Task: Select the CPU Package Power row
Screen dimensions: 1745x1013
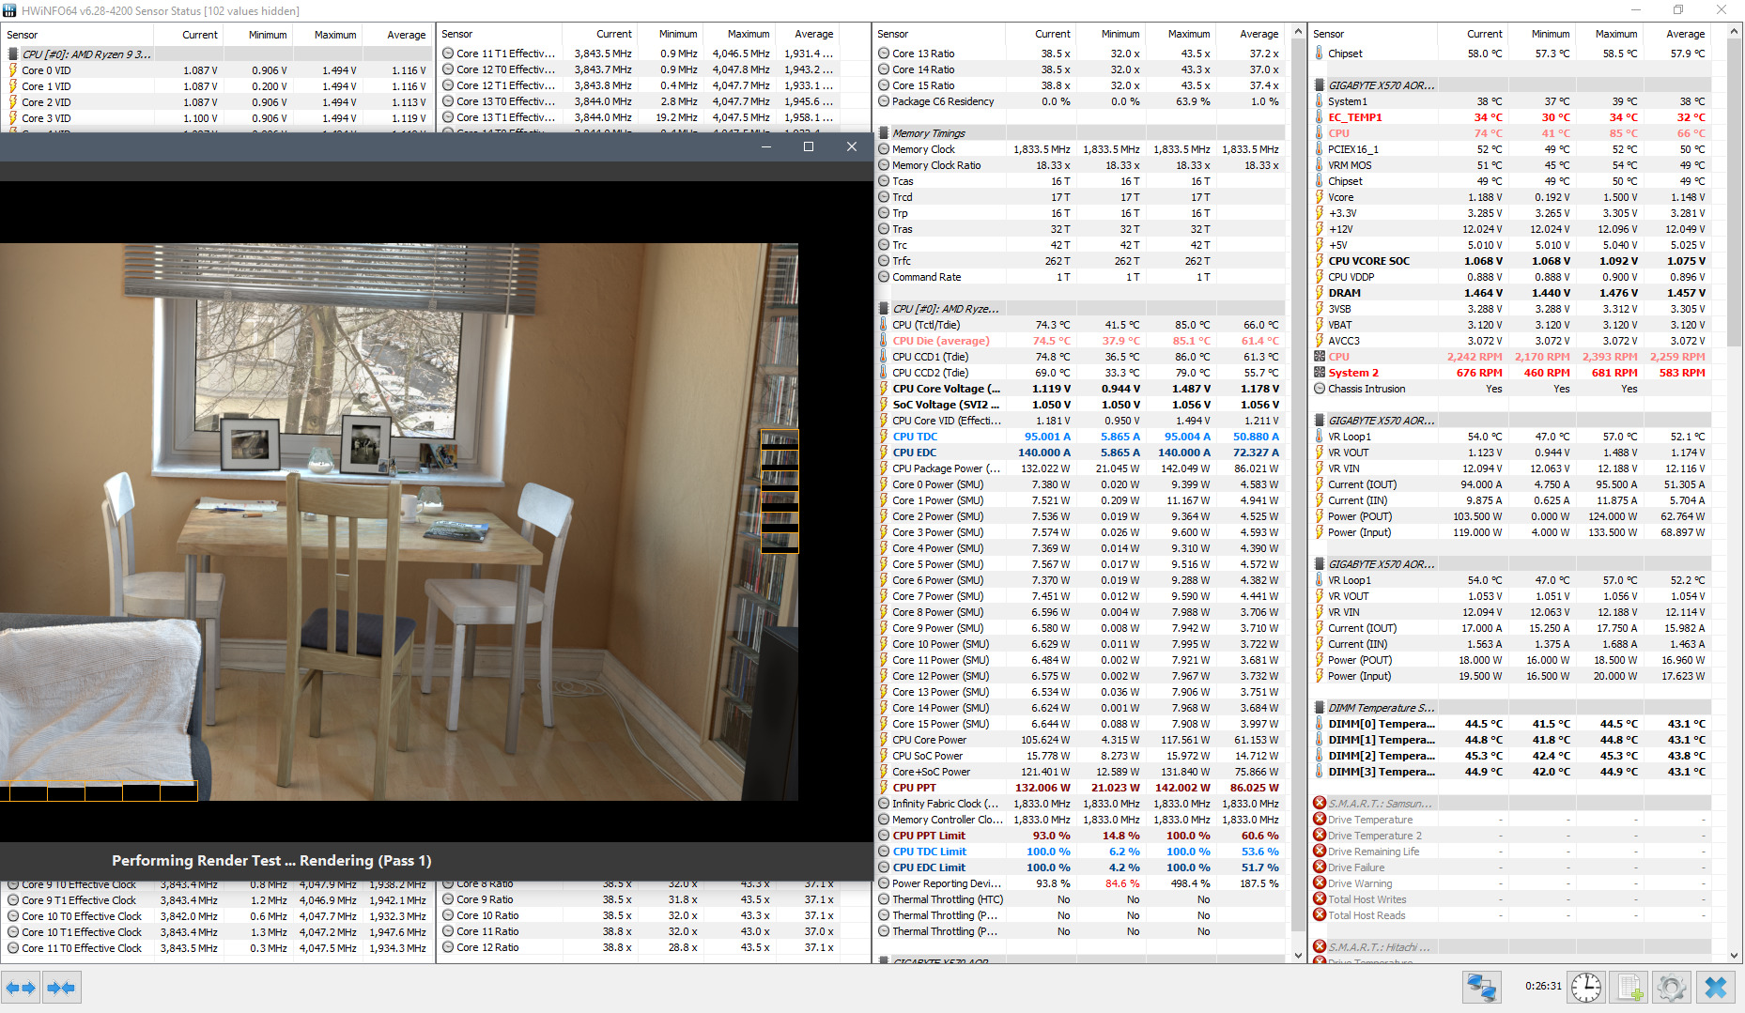Action: click(x=1078, y=468)
